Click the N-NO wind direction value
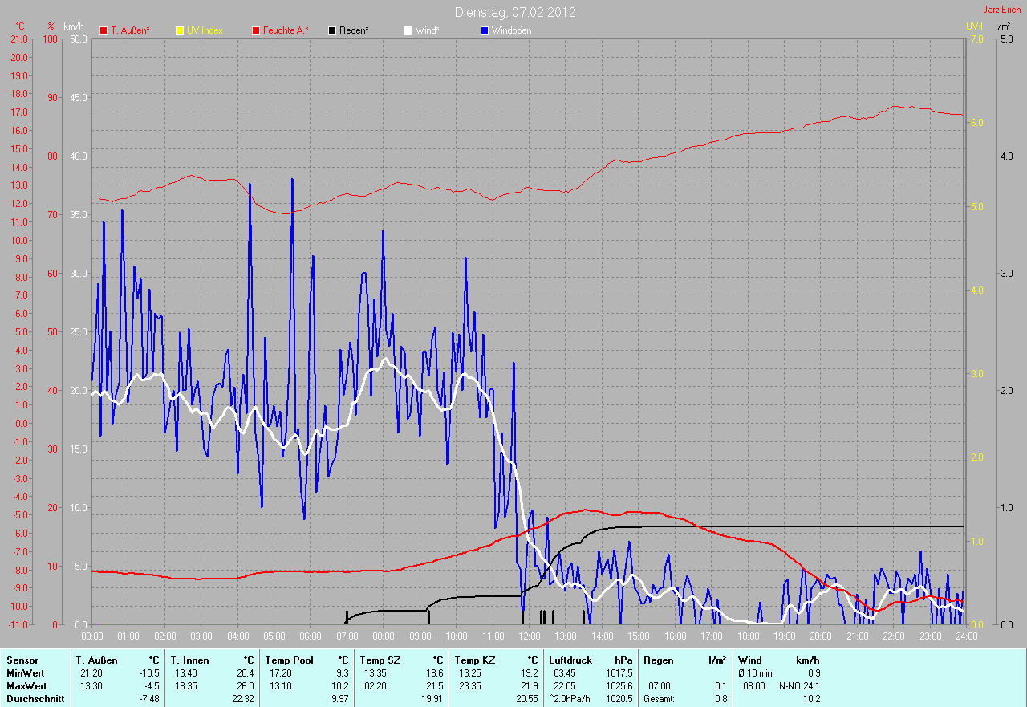 790,686
